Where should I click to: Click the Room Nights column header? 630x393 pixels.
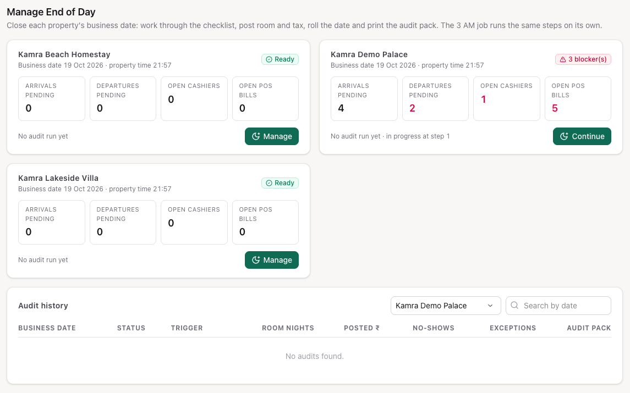(x=288, y=328)
